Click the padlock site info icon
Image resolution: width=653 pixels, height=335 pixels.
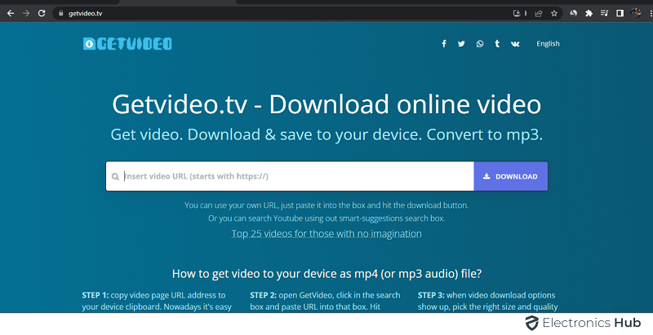click(60, 13)
